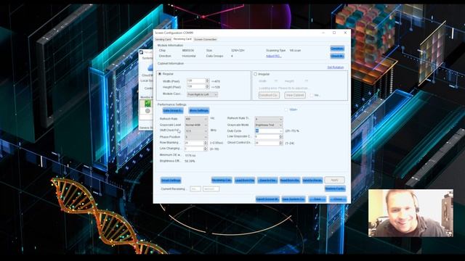Click the webcam video thumbnail
This screenshot has width=465, height=261.
tap(411, 213)
